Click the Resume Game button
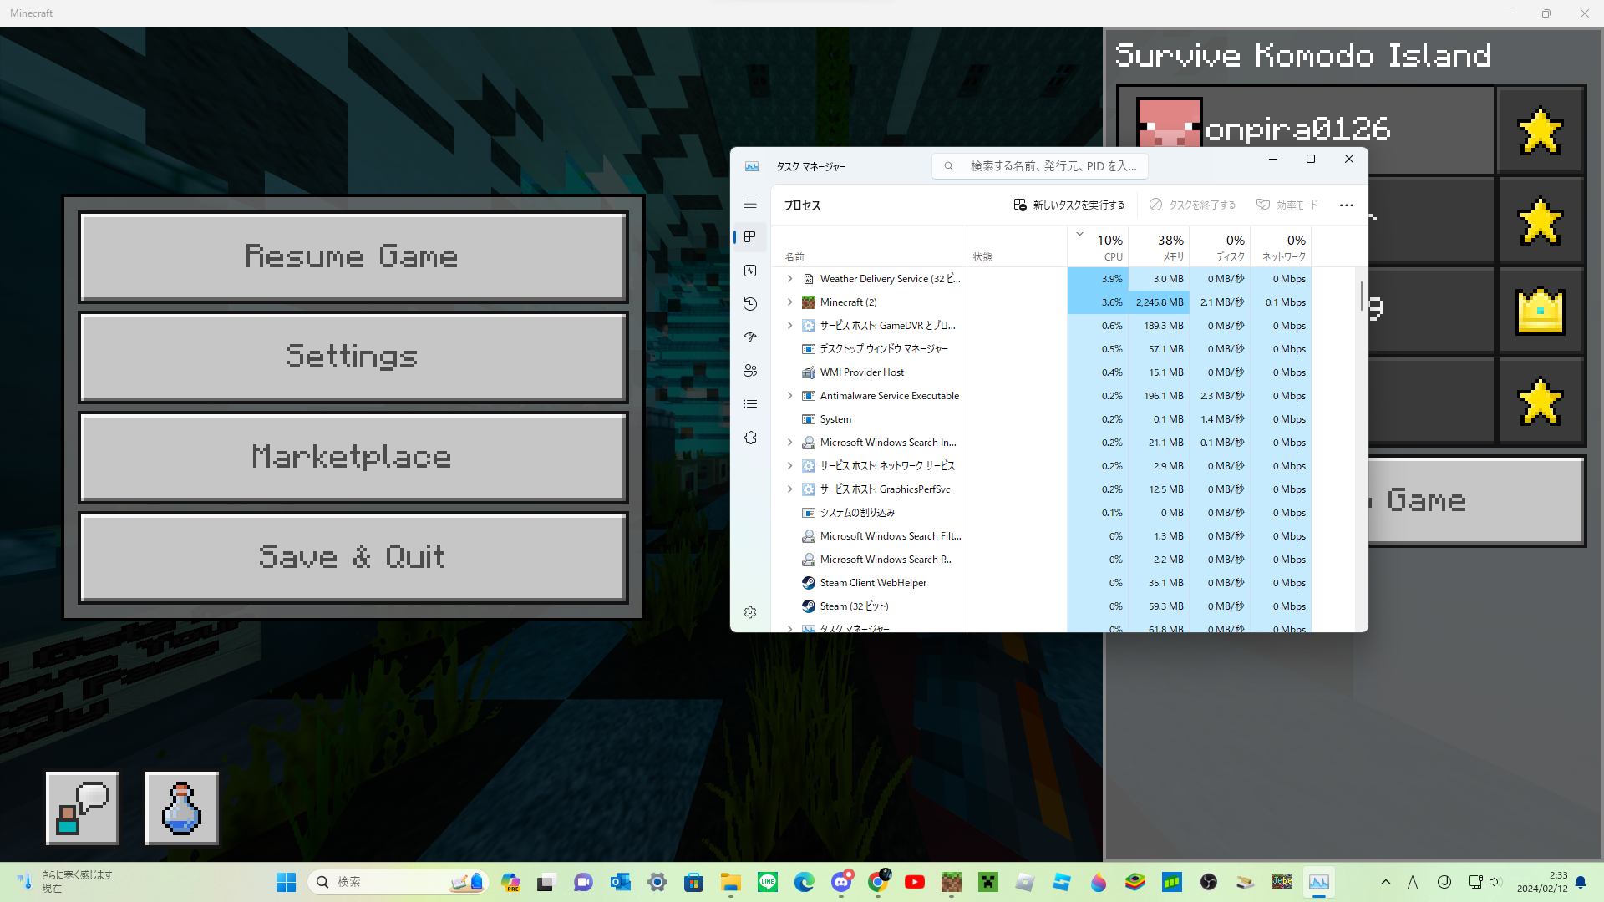1604x902 pixels. click(353, 256)
